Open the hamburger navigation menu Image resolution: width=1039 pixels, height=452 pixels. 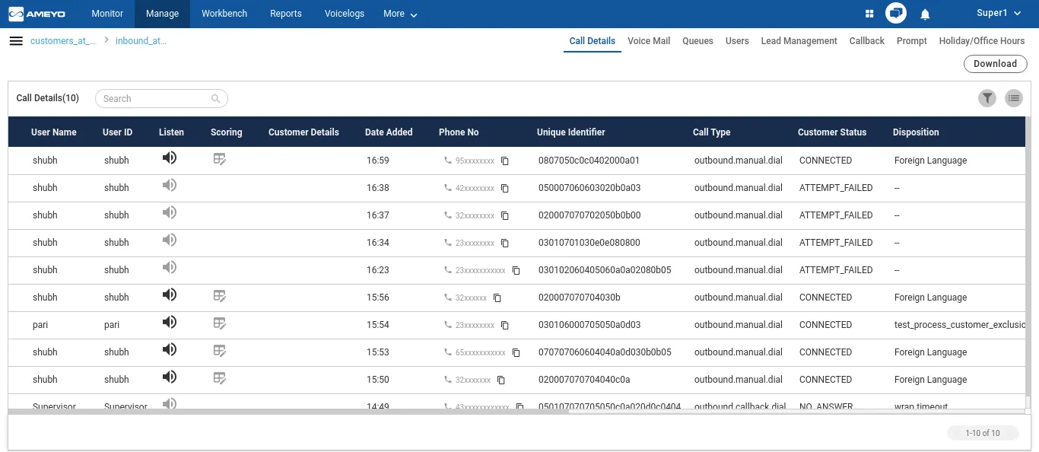point(16,41)
